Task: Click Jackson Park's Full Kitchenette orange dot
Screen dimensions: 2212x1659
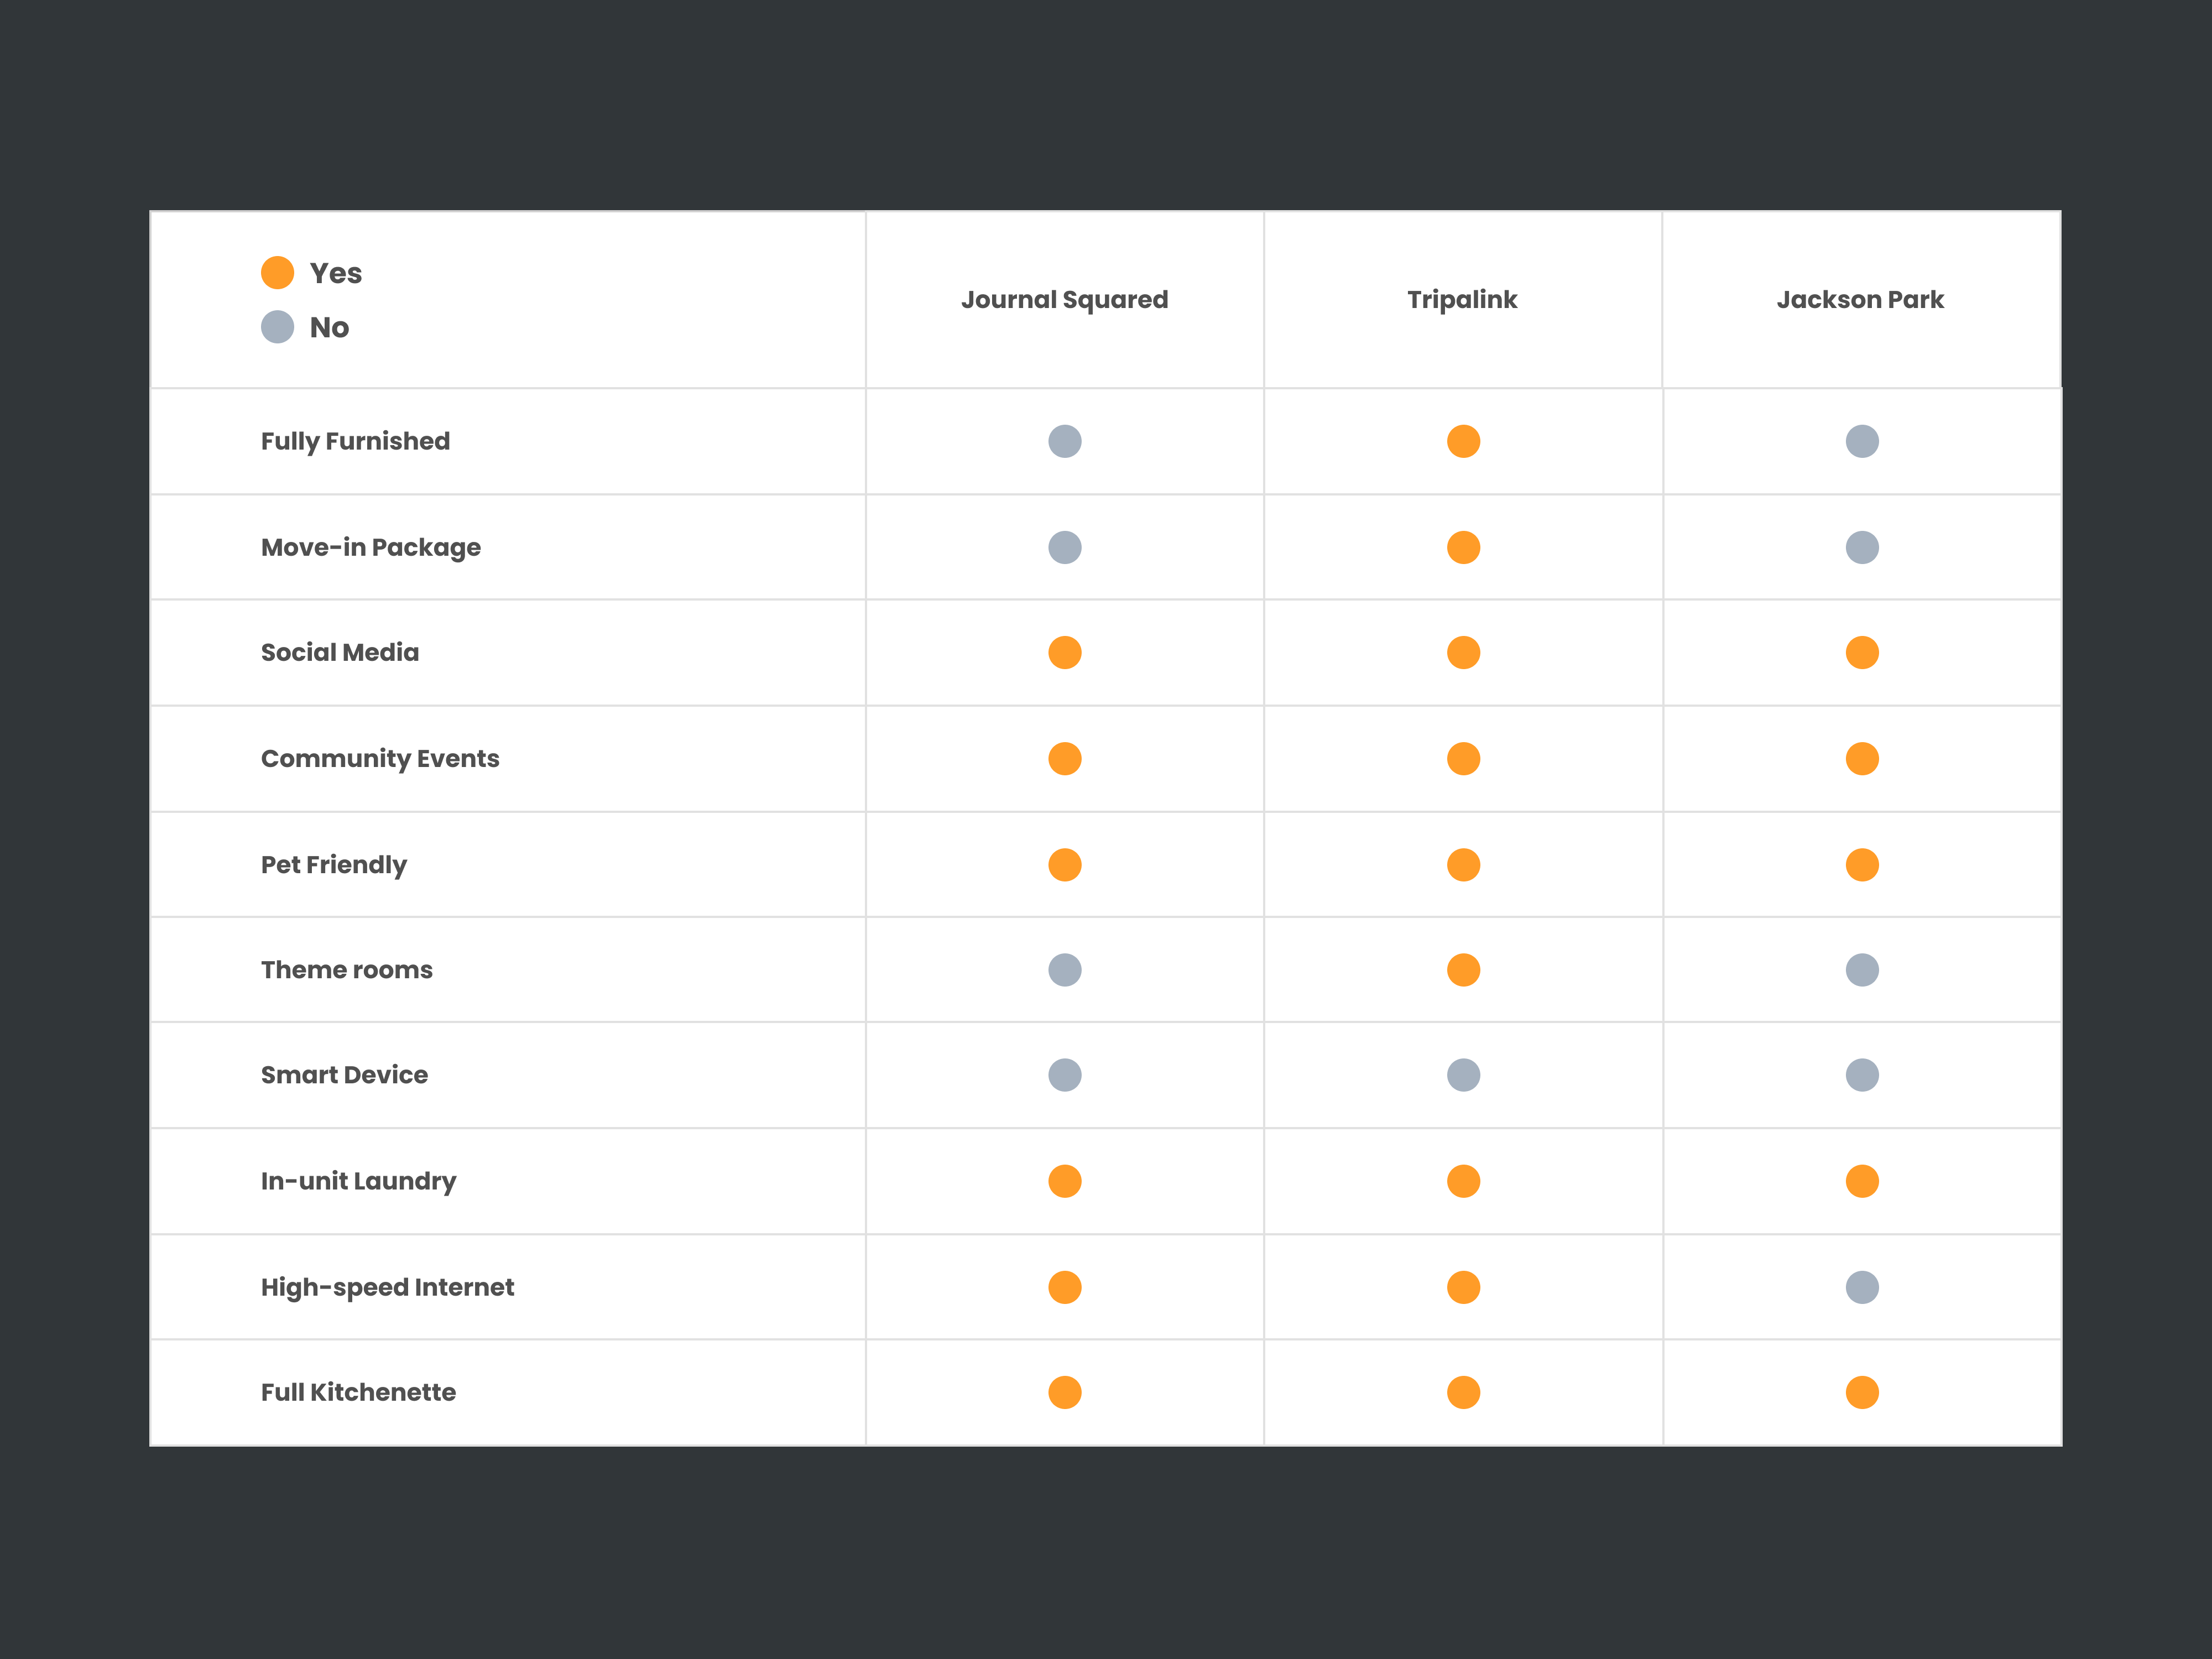Action: (1862, 1392)
